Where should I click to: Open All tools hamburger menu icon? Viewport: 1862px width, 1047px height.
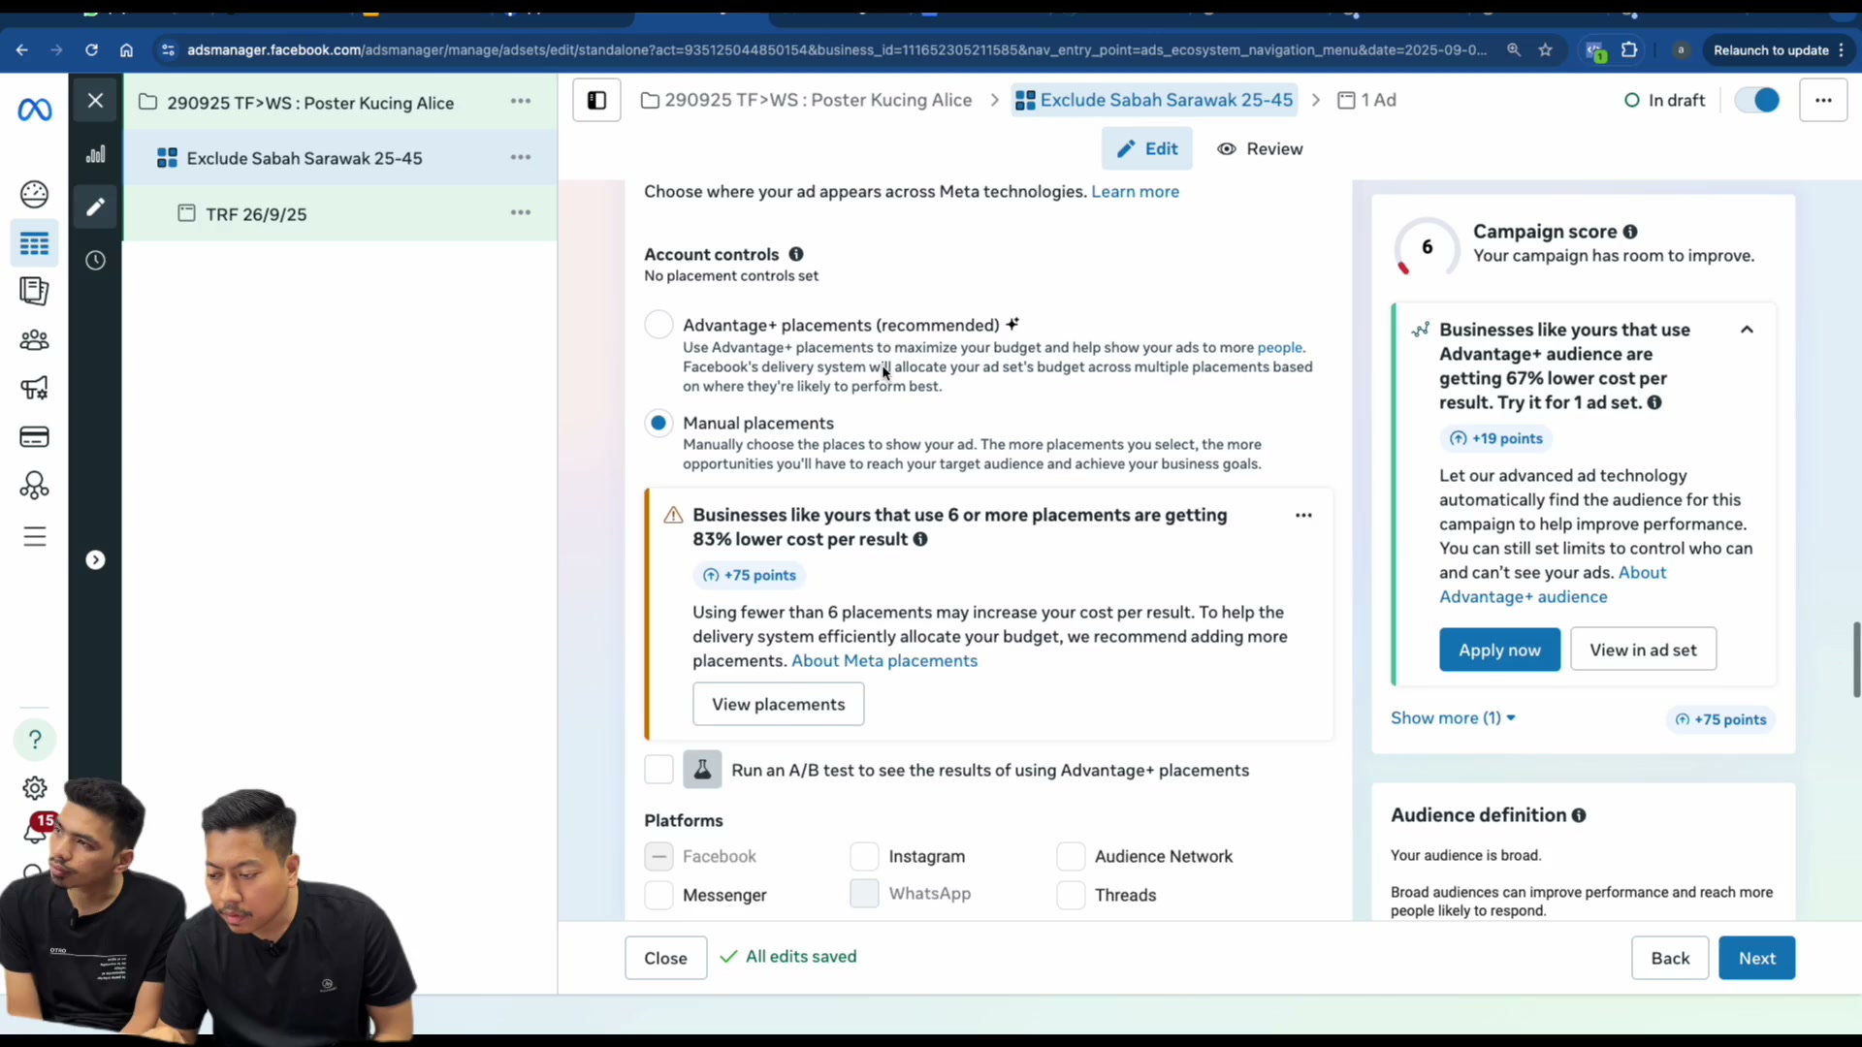[x=35, y=537]
